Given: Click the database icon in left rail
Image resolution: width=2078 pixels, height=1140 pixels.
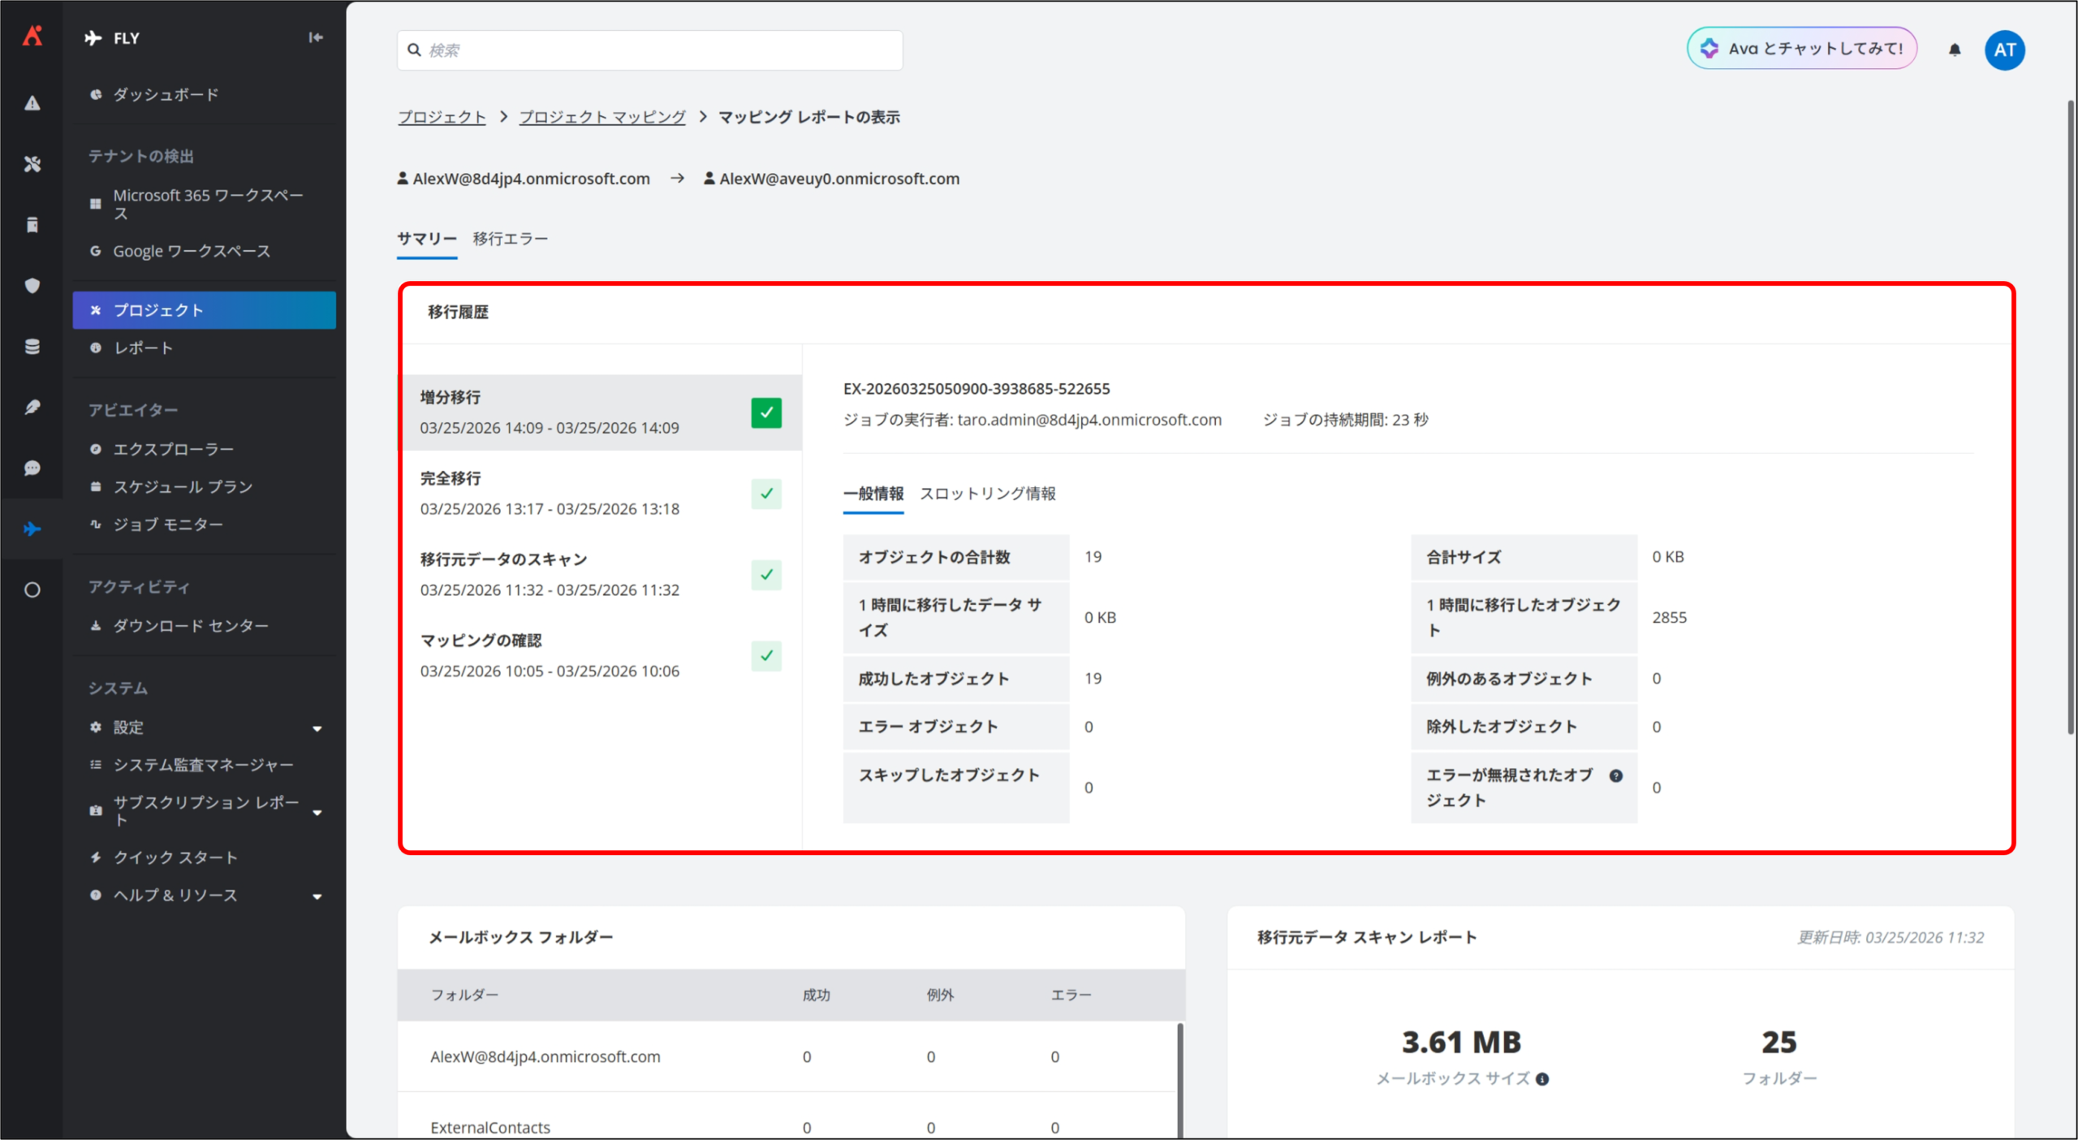Looking at the screenshot, I should (x=32, y=347).
